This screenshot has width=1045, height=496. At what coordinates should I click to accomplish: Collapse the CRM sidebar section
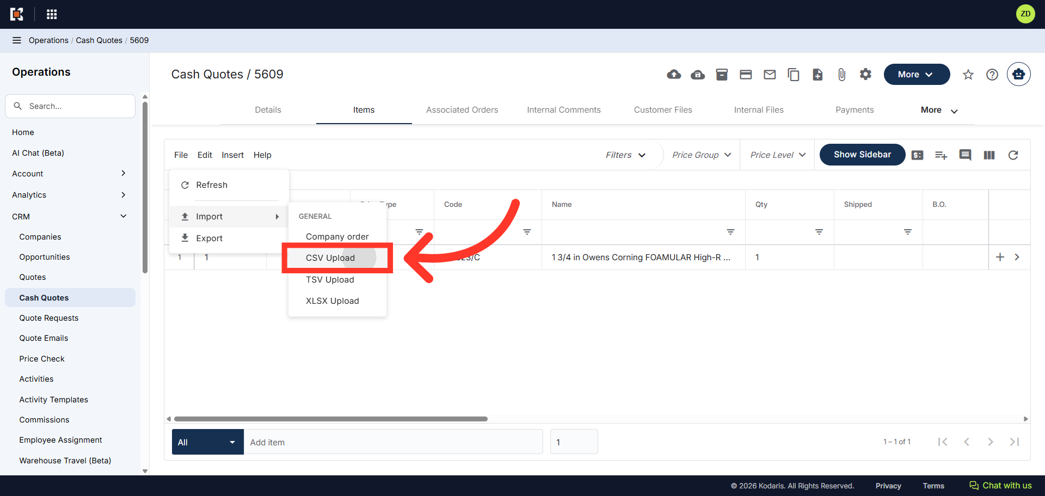[x=124, y=216]
